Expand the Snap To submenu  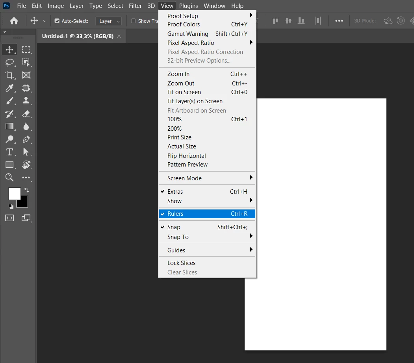point(207,237)
